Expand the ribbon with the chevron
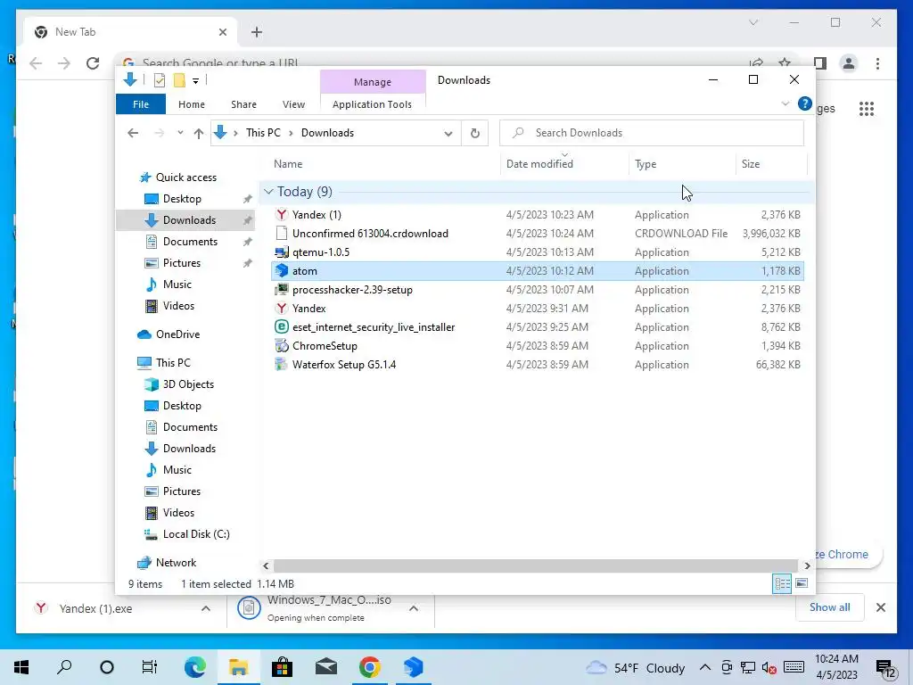Screen dimensions: 913x685 coord(785,103)
